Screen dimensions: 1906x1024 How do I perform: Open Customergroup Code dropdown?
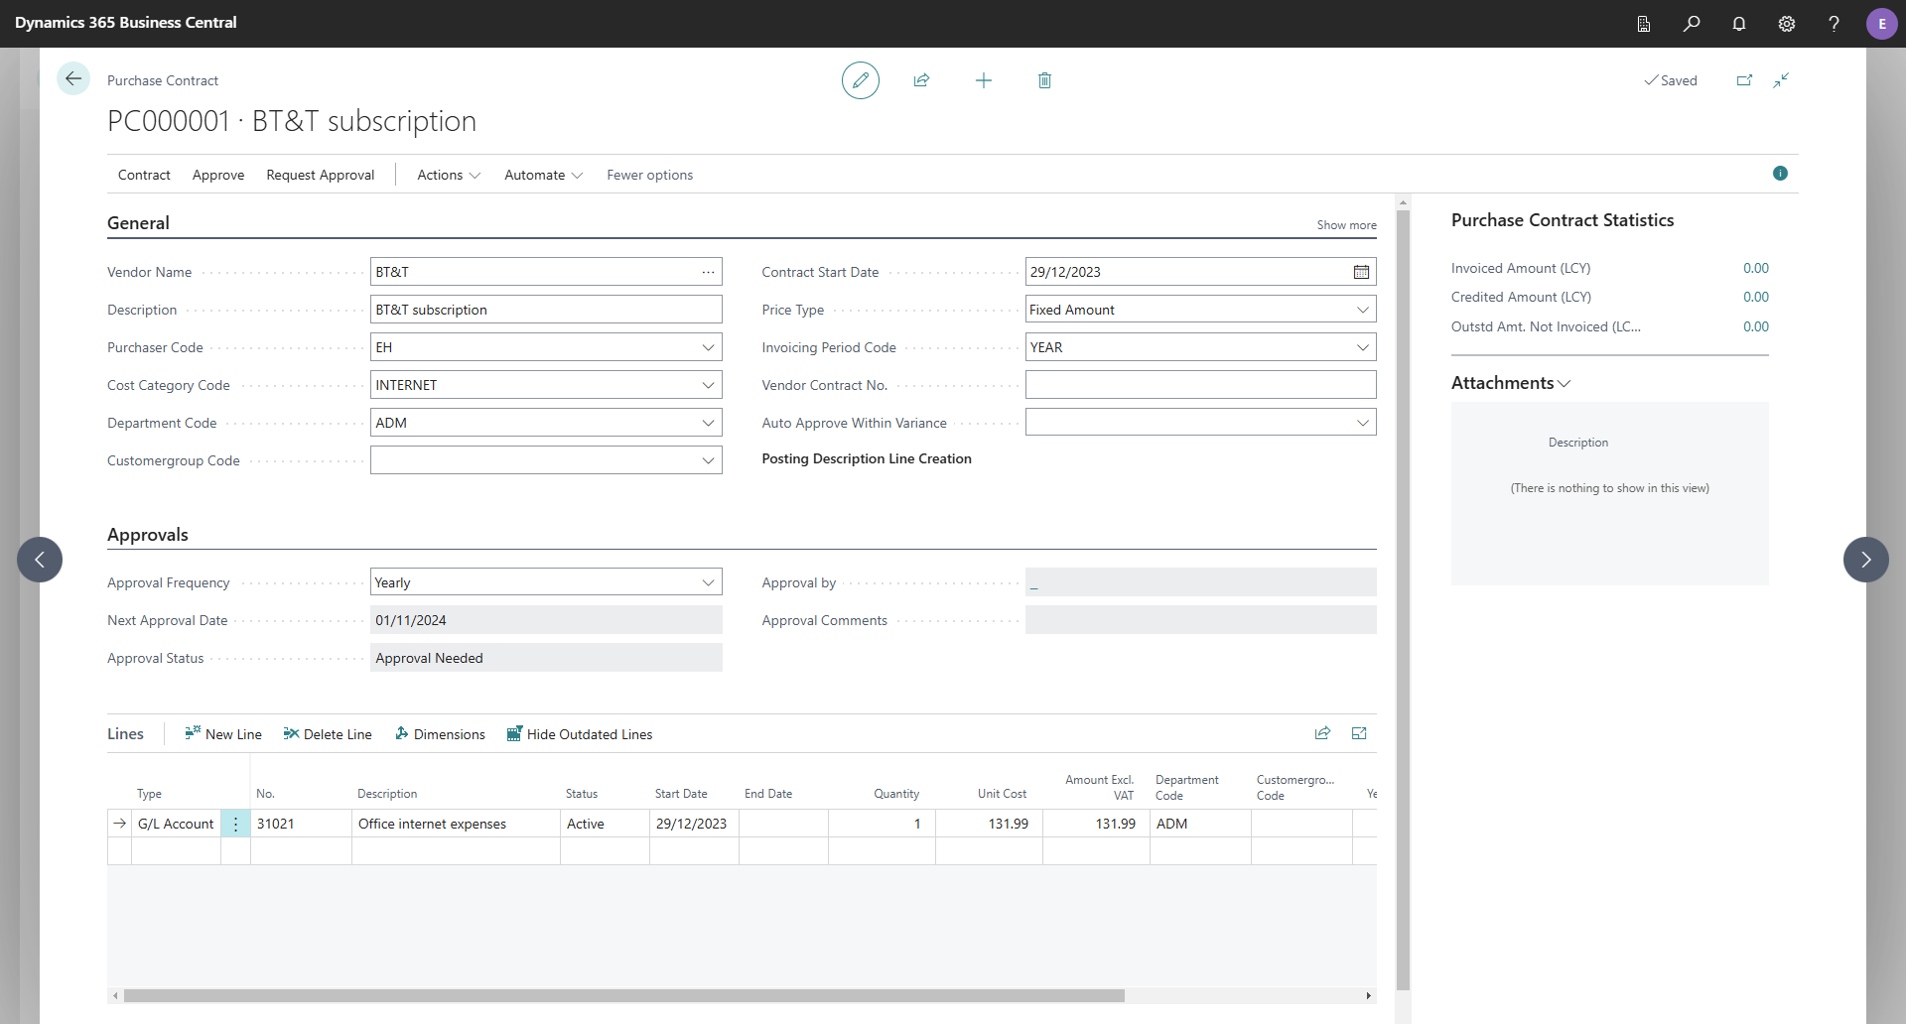coord(708,460)
